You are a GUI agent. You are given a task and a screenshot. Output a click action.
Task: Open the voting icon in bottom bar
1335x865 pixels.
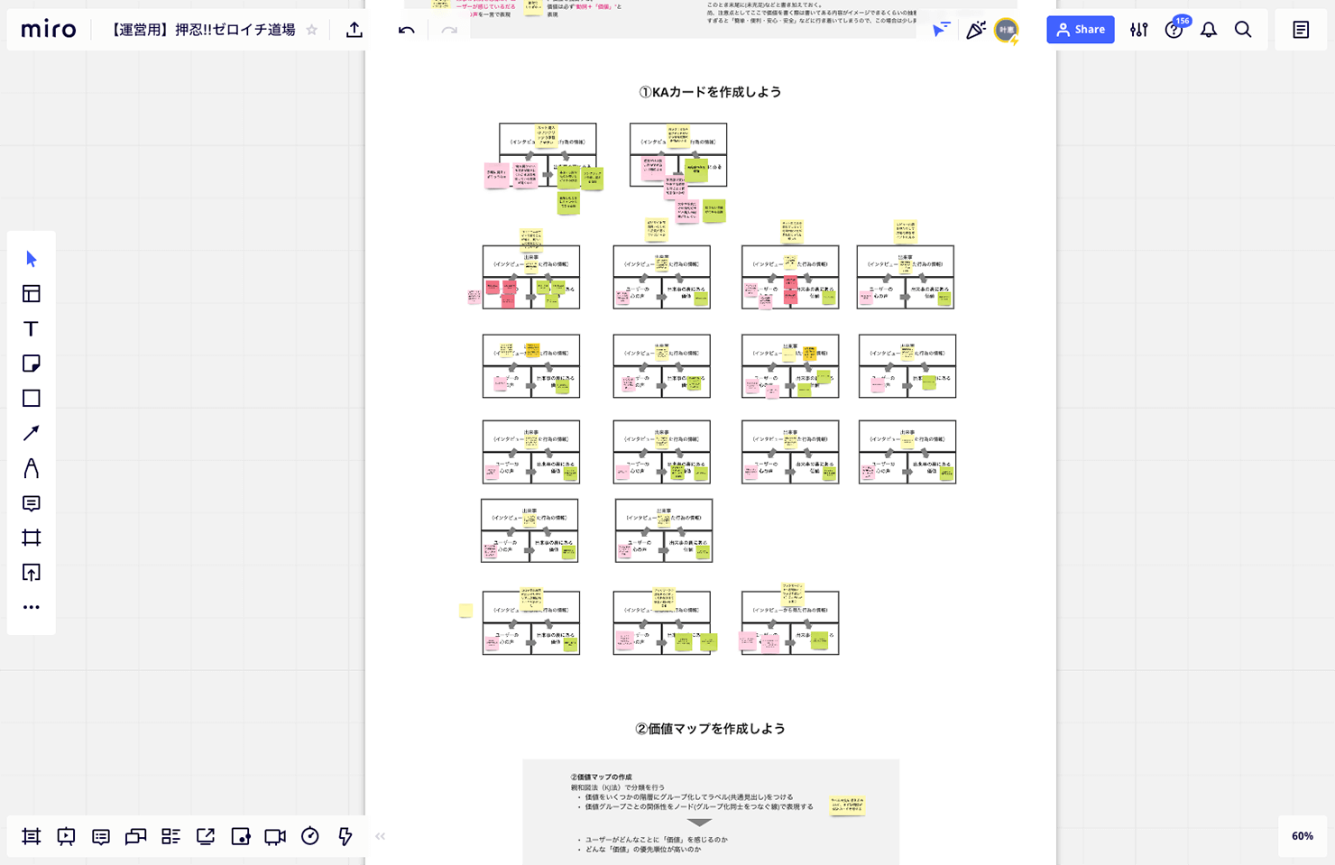[241, 836]
